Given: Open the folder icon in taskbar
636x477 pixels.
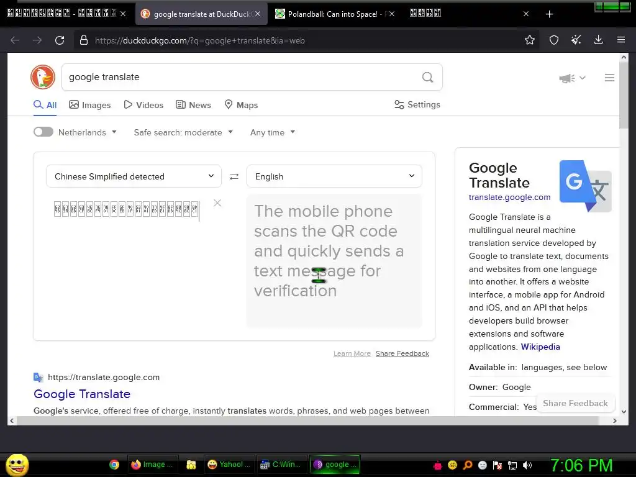Looking at the screenshot, I should coord(191,465).
